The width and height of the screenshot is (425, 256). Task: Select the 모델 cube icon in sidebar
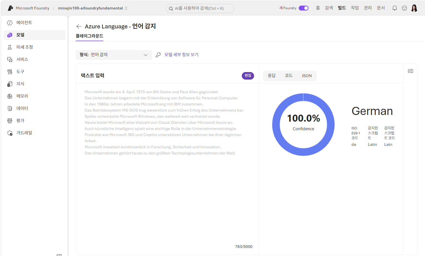tap(10, 35)
